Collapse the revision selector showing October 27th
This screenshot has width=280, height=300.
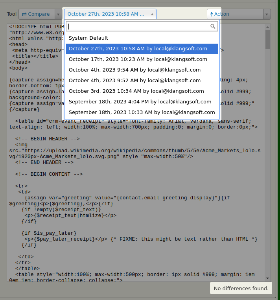click(110, 14)
